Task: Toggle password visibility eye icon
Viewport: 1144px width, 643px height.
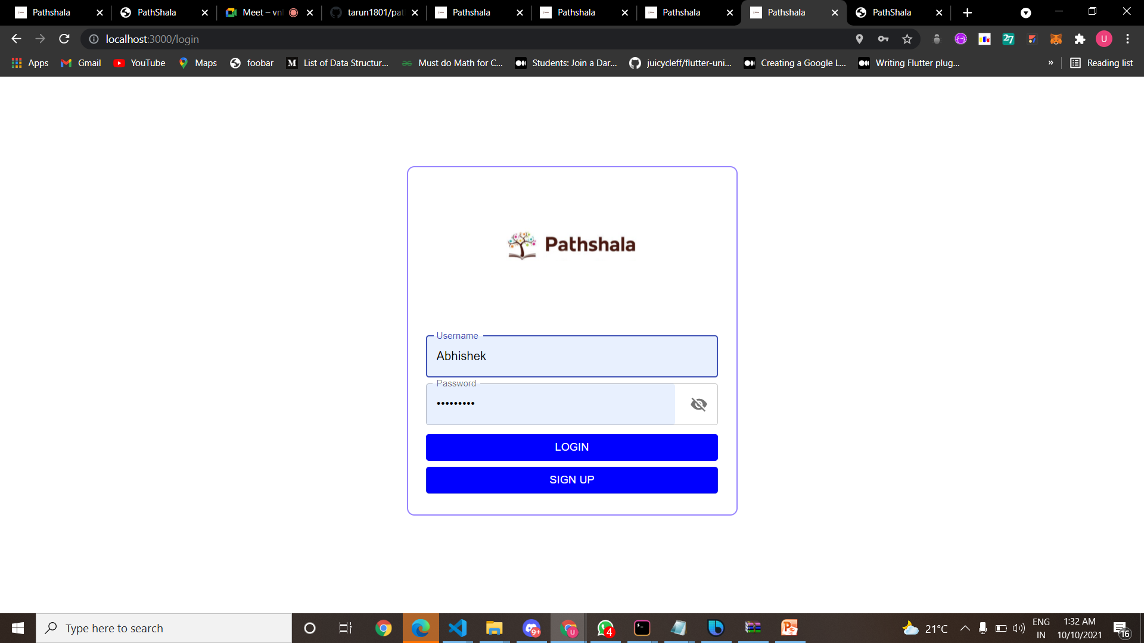Action: (698, 404)
